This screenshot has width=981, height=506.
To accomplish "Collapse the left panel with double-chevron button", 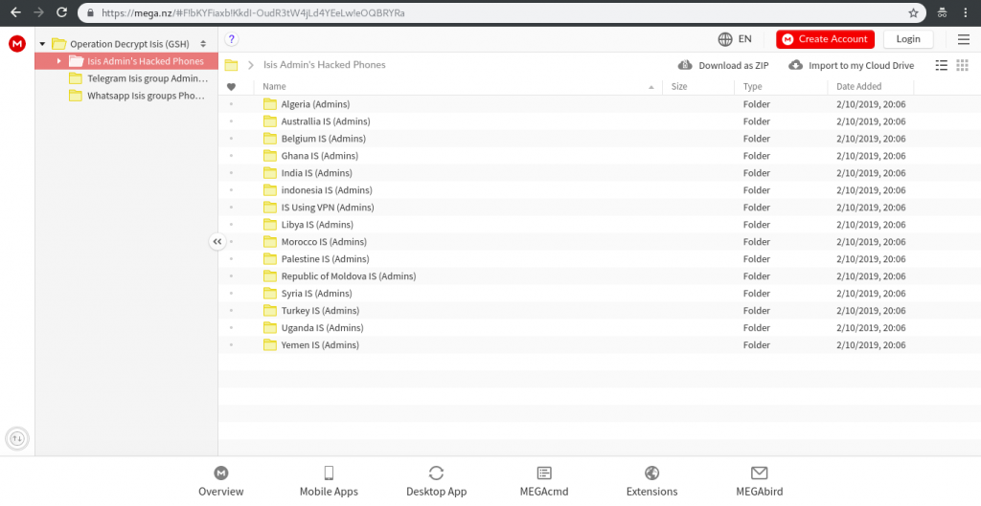I will pyautogui.click(x=217, y=241).
